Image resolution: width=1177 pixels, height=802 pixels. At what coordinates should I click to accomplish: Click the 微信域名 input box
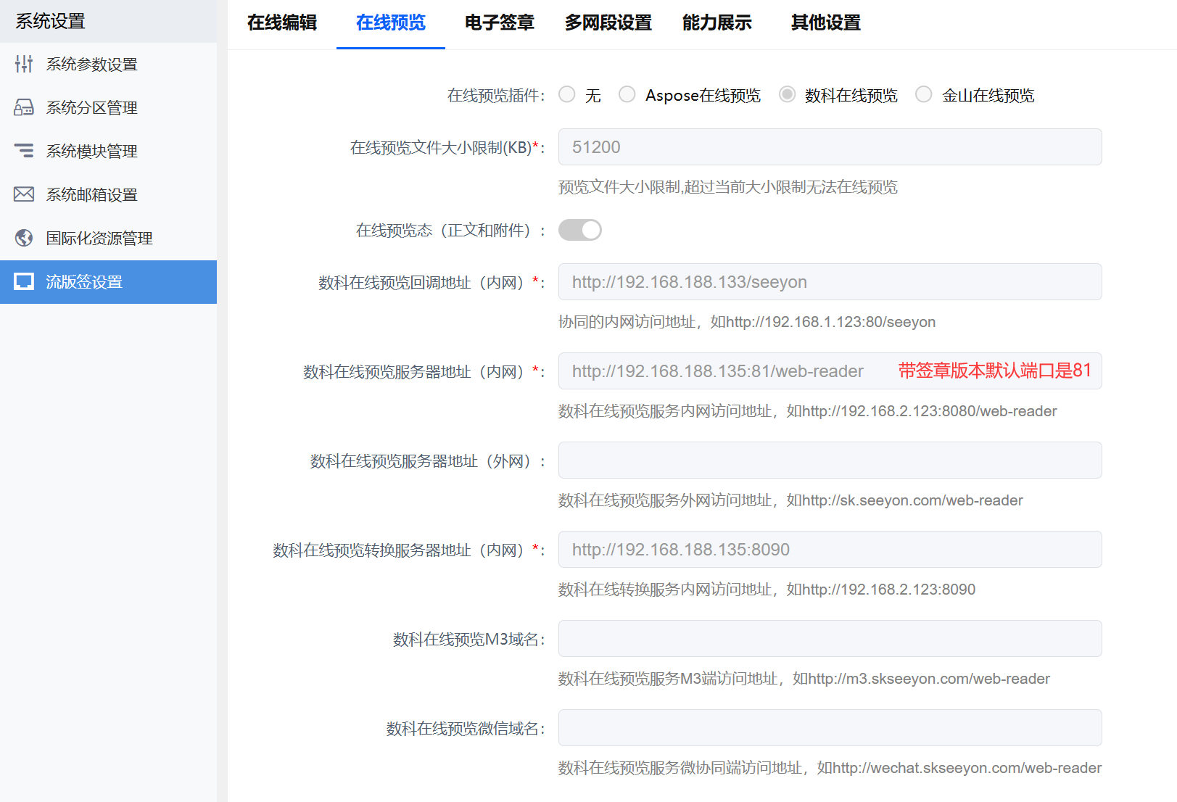[830, 728]
